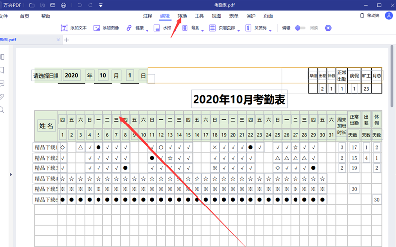The image size is (396, 247).
Task: Select the 精品下载4 name cell
Action: [46, 179]
